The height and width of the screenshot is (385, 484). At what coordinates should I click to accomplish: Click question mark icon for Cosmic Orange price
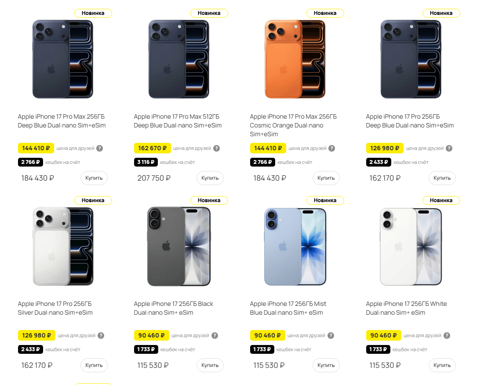332,149
